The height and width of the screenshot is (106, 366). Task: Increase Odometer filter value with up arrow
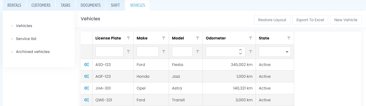coord(241,50)
